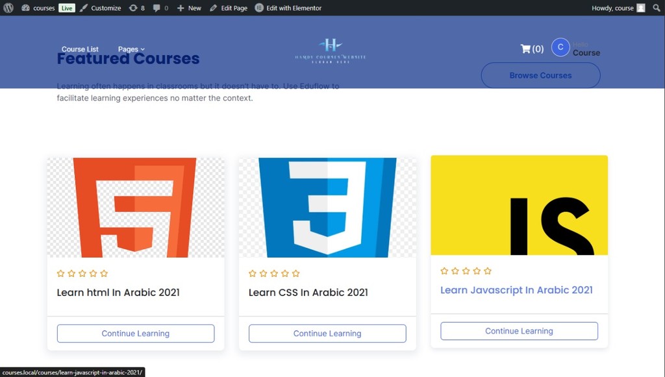Click the blue C user avatar
Viewport: 665px width, 377px height.
(560, 47)
